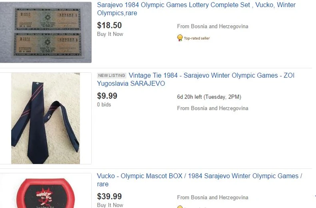Click the NEW LISTING badge

pyautogui.click(x=112, y=75)
